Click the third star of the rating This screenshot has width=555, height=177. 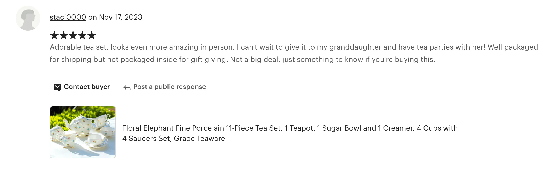tap(73, 35)
